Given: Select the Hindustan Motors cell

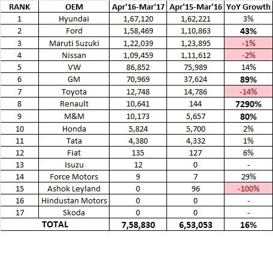Looking at the screenshot, I should 74,200.
